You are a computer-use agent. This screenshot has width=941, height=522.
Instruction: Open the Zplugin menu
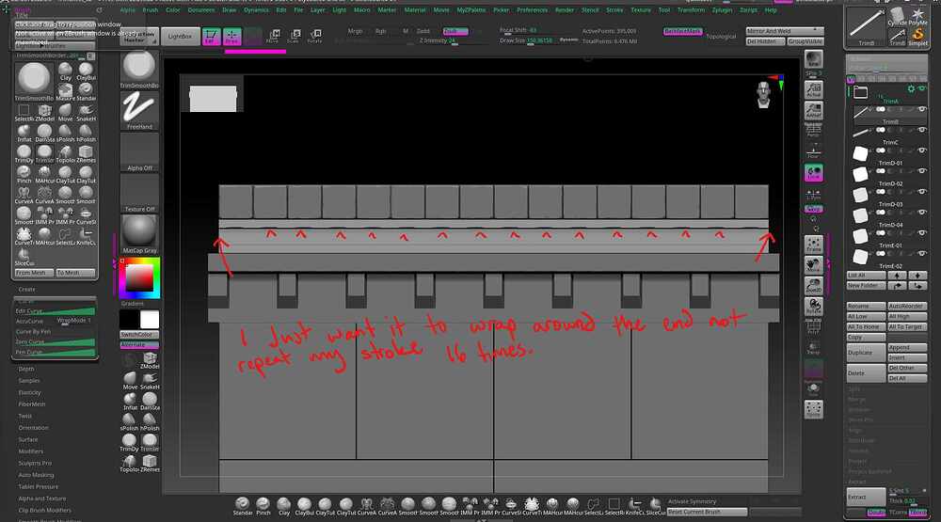tap(722, 10)
